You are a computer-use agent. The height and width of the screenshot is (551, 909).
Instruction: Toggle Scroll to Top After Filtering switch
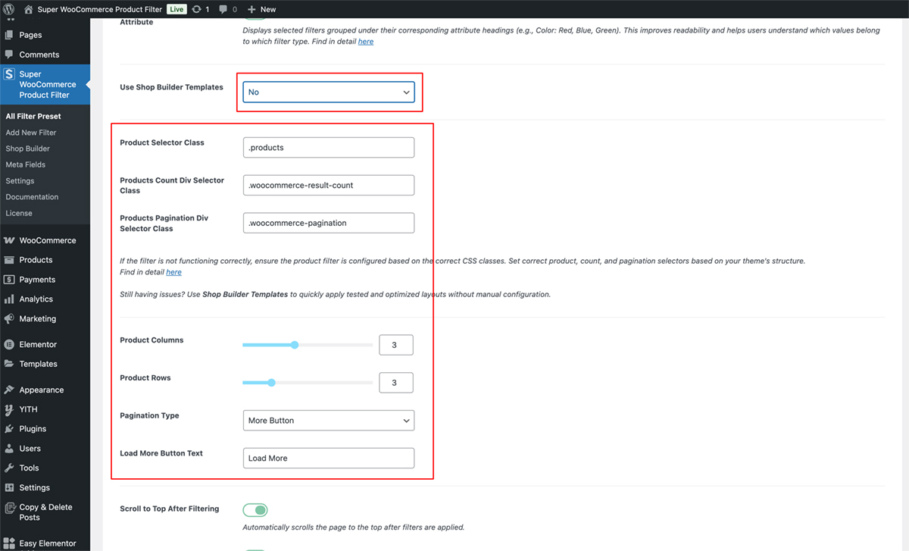coord(255,510)
